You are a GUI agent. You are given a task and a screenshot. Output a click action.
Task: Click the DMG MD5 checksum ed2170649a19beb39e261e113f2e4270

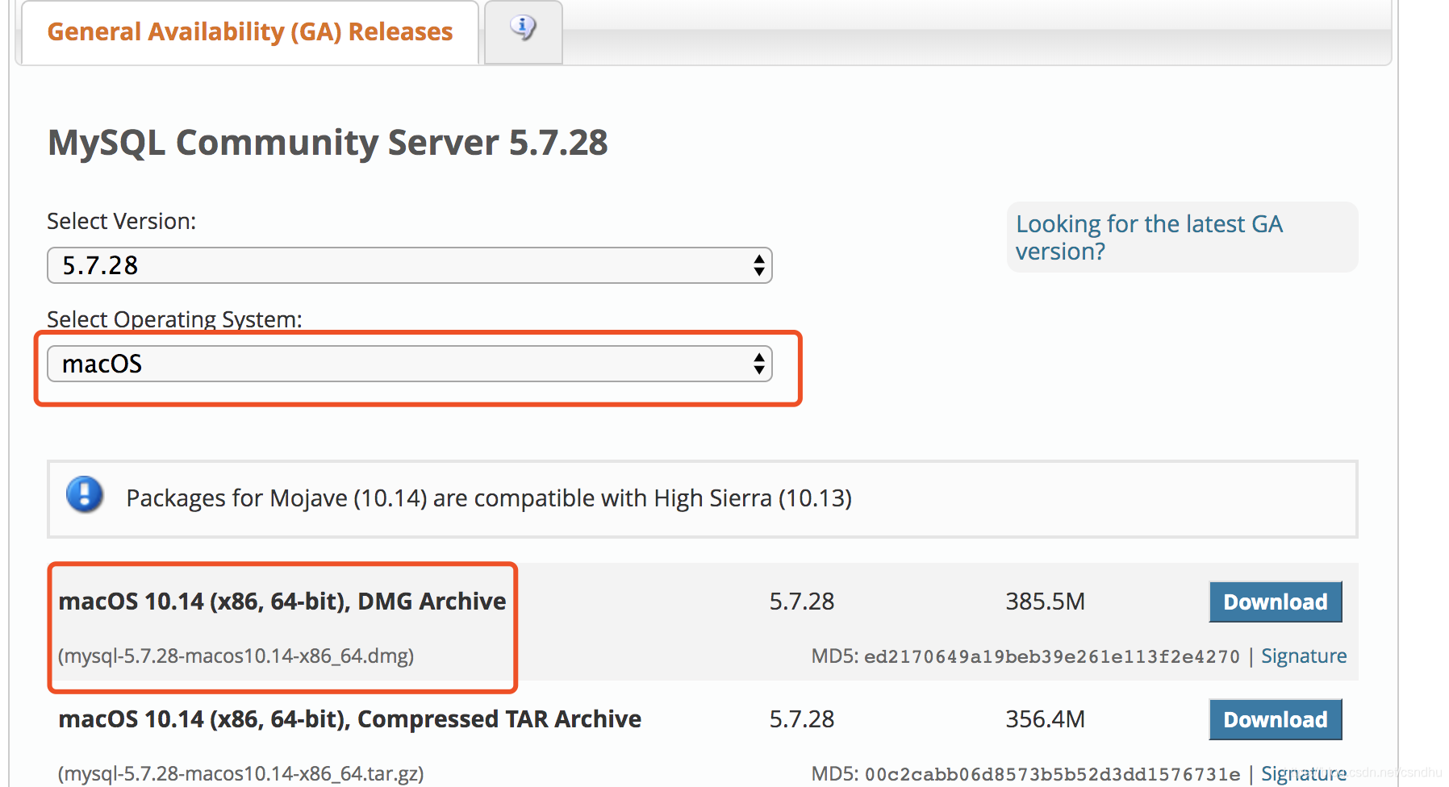click(x=1051, y=656)
